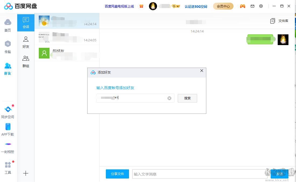
Task: Open 会员中心 membership center
Action: click(x=223, y=6)
